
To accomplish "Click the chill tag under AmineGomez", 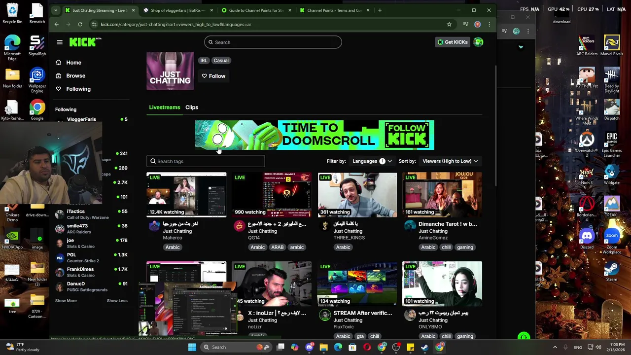I will 446,248.
